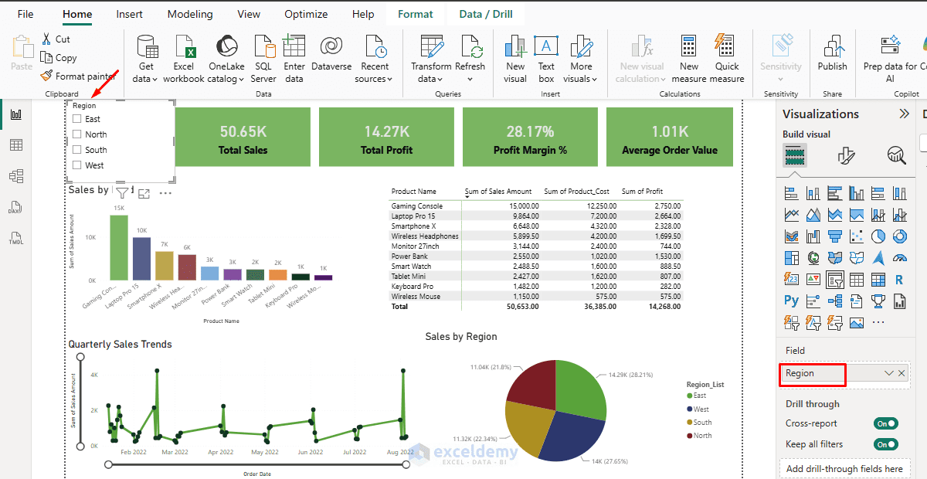Click the Dataverse data source
927x479 pixels.
pyautogui.click(x=331, y=54)
